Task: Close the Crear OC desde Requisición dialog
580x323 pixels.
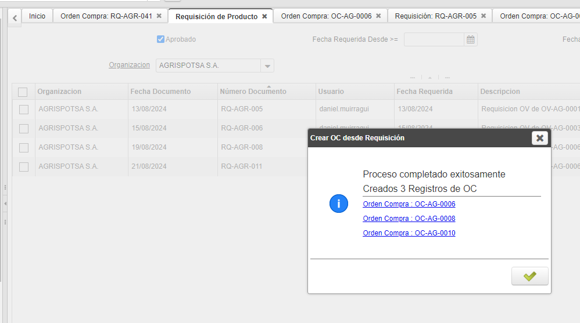Action: (540, 138)
